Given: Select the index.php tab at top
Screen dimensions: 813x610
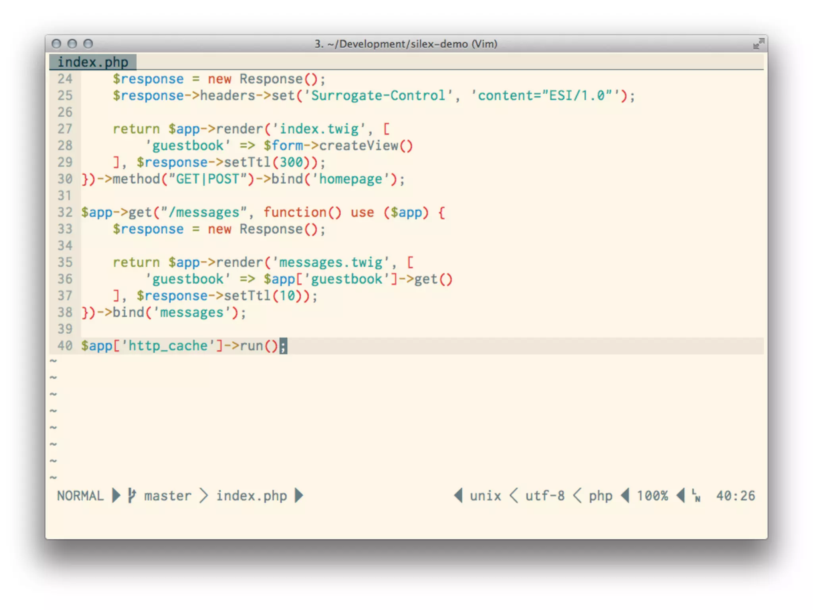Looking at the screenshot, I should [93, 62].
